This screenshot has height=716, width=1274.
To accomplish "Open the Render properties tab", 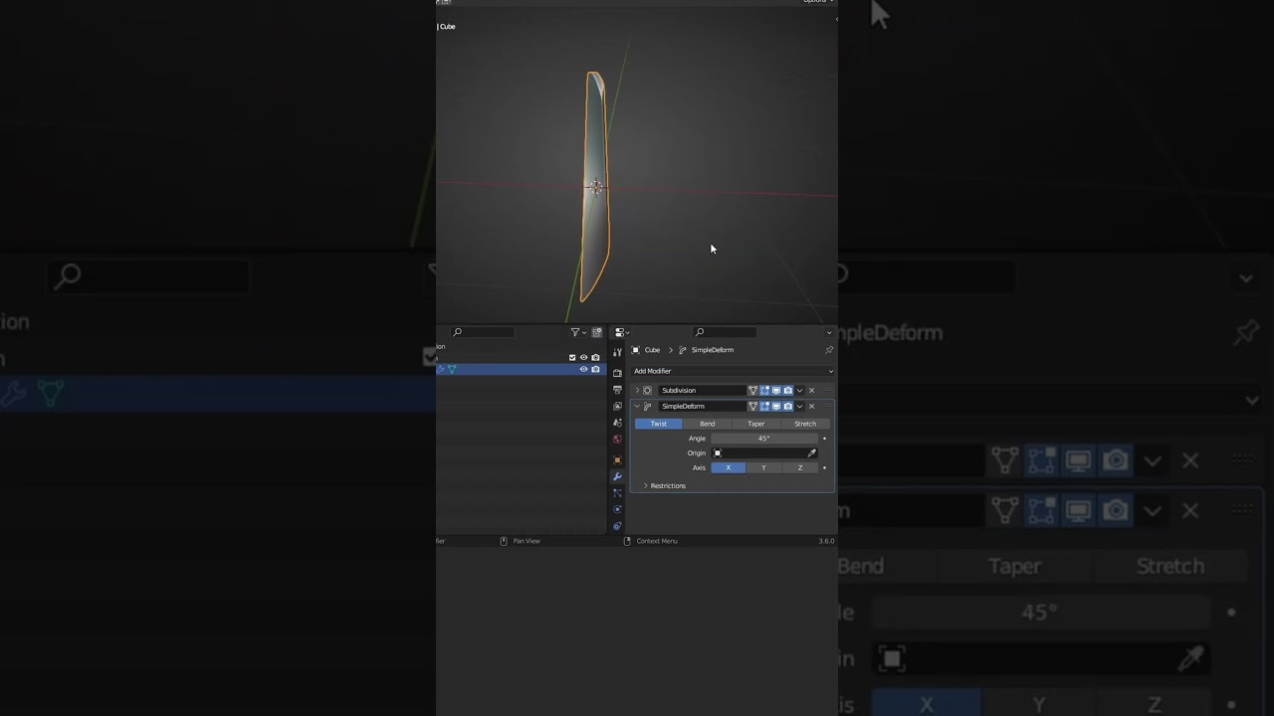I will pyautogui.click(x=617, y=372).
